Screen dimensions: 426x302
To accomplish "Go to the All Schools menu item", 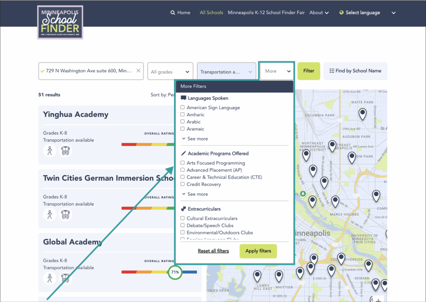I will pyautogui.click(x=211, y=13).
